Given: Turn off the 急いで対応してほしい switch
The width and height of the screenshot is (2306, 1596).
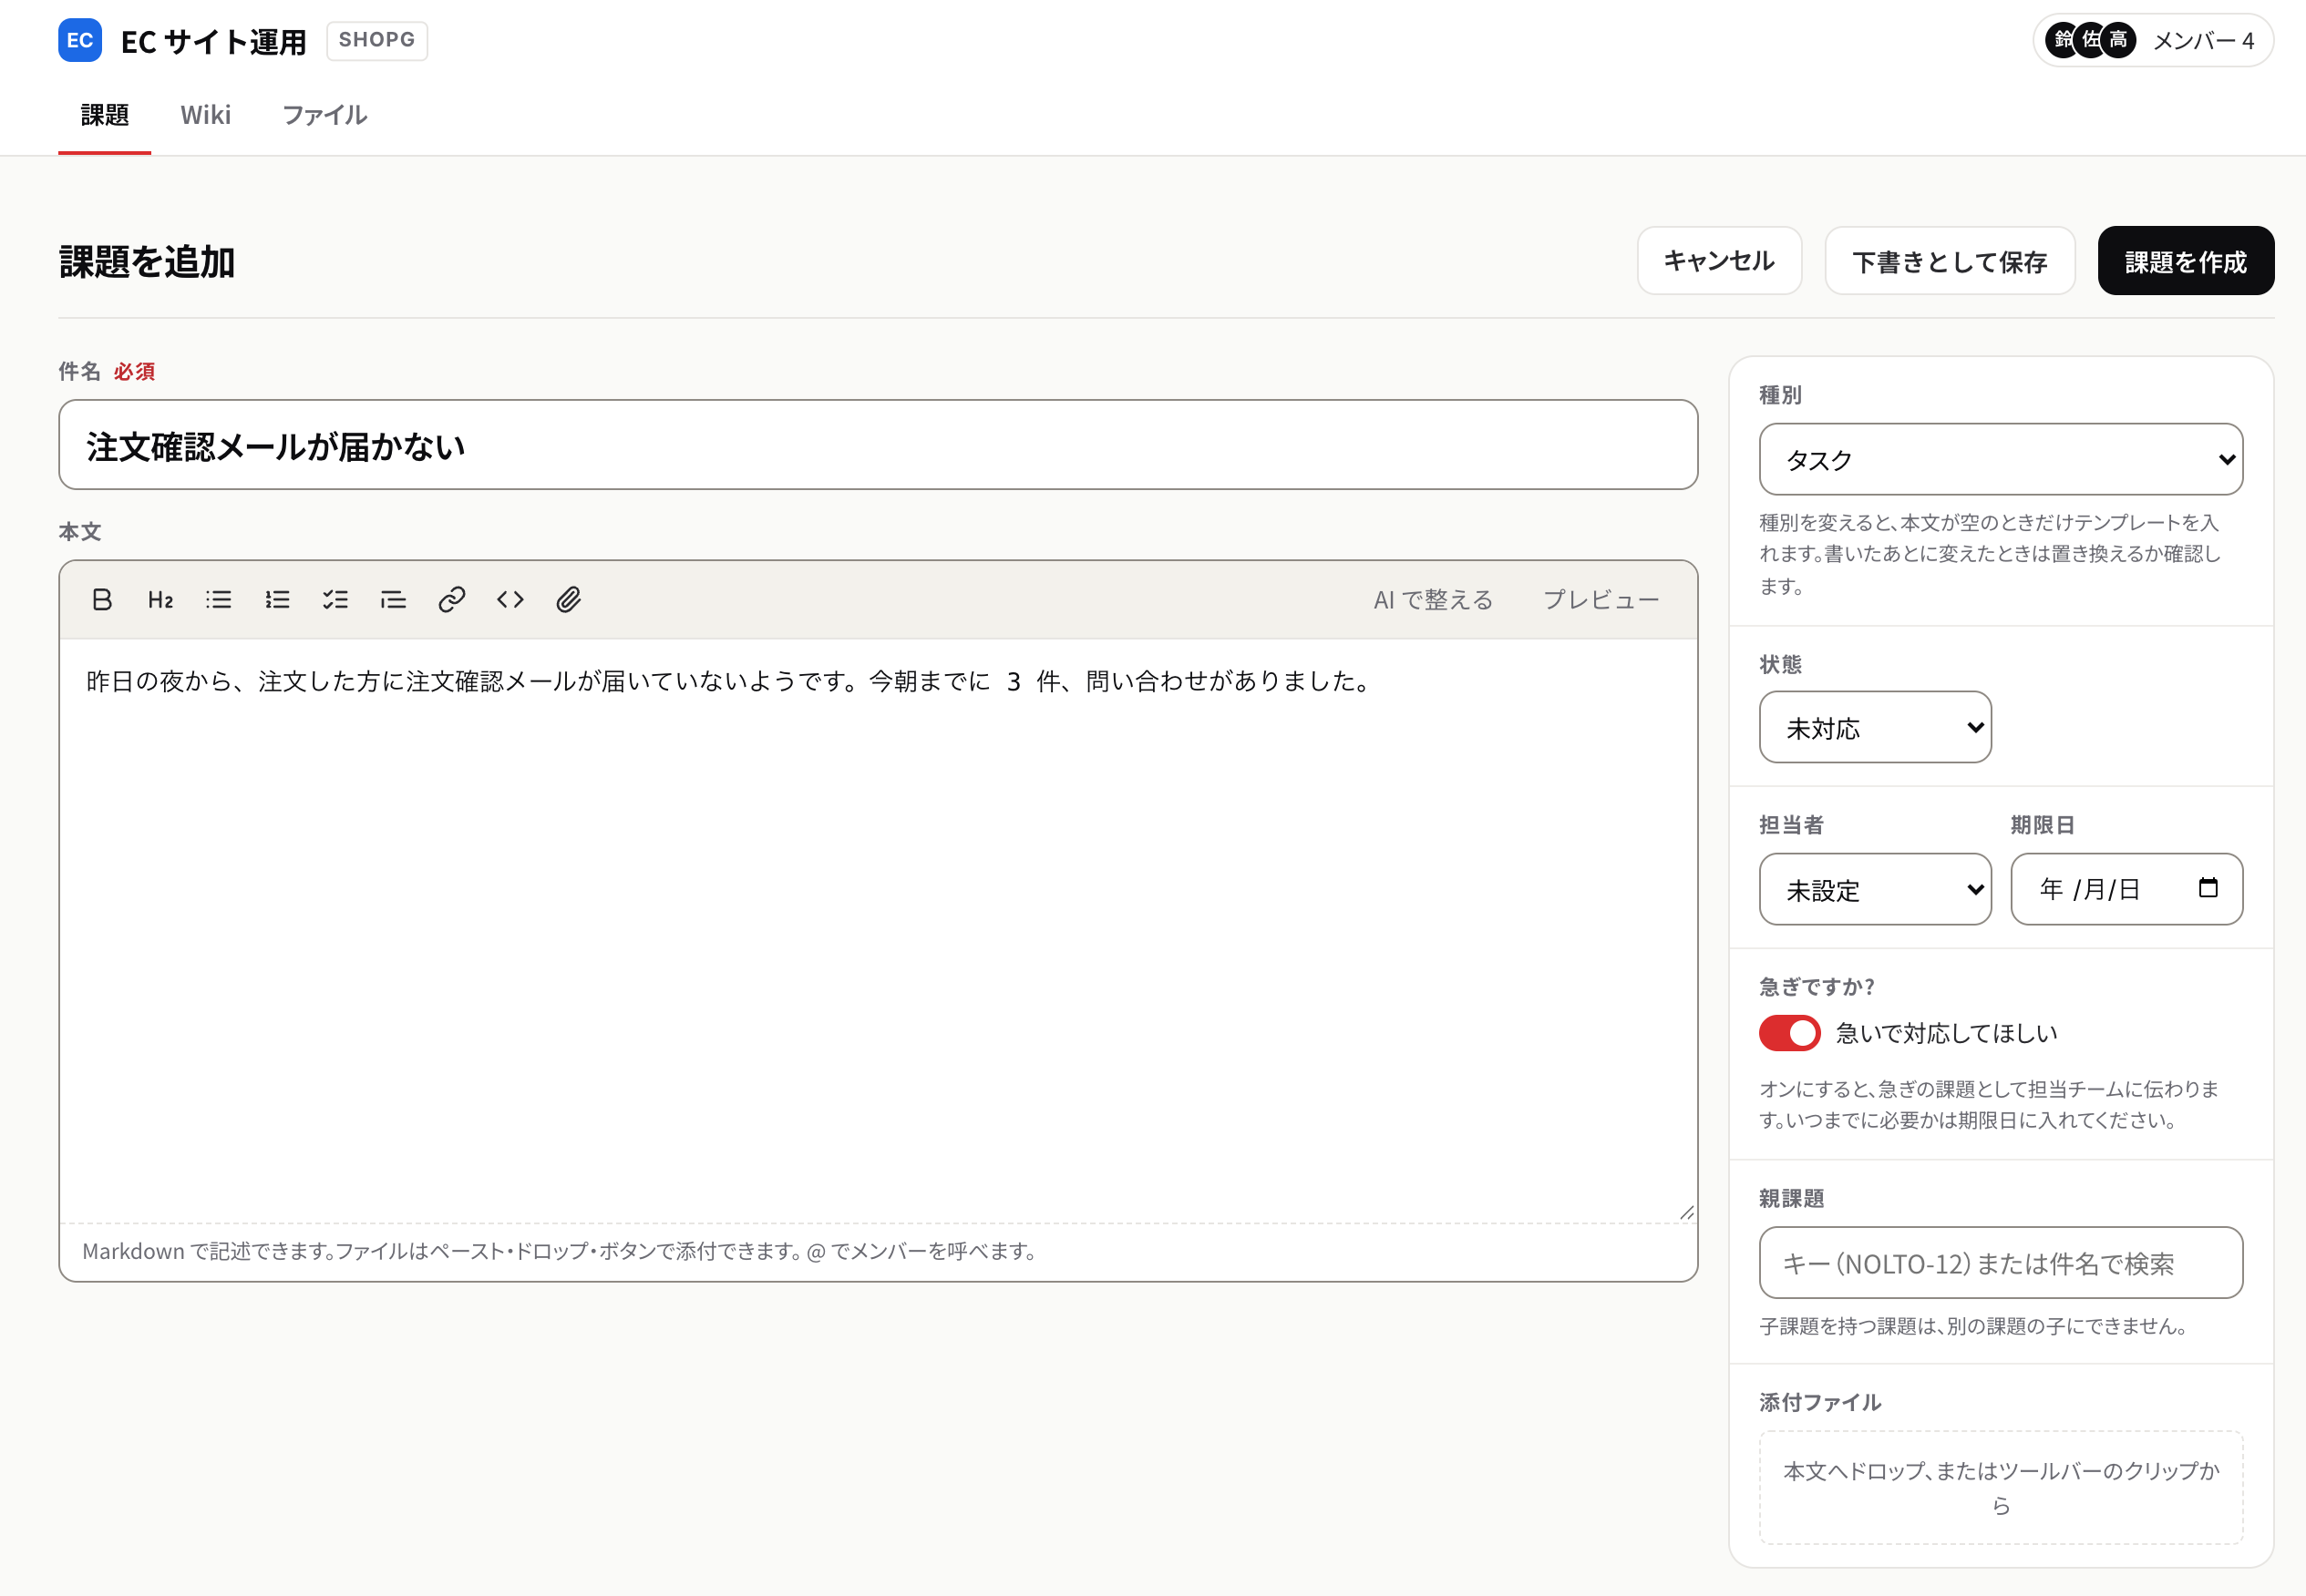Looking at the screenshot, I should 1790,1033.
